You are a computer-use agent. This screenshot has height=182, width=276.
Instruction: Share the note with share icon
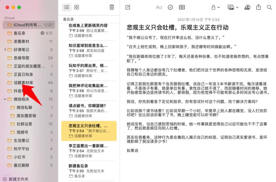coord(258,7)
